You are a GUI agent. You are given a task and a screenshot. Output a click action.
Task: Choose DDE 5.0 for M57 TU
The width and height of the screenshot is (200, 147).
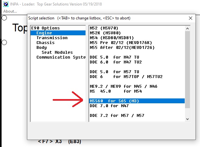point(137,72)
